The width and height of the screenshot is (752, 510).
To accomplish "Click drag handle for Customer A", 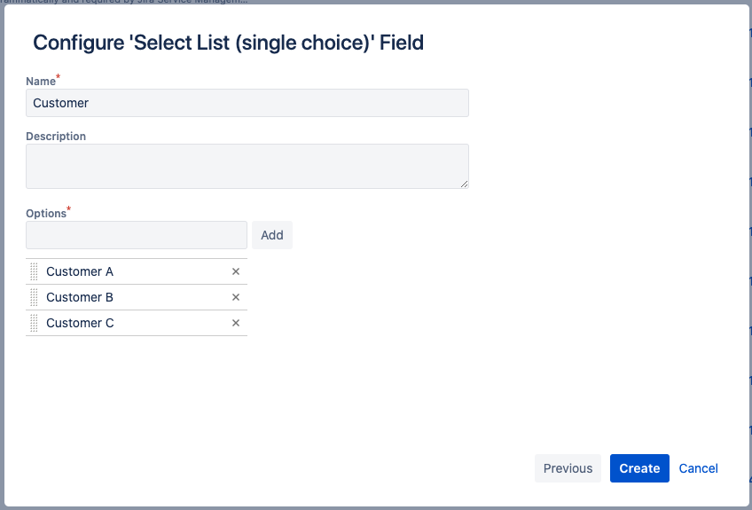I will point(35,271).
